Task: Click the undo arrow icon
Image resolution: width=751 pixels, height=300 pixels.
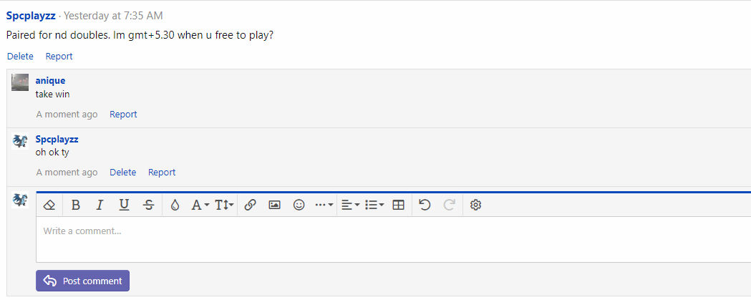Action: tap(425, 205)
